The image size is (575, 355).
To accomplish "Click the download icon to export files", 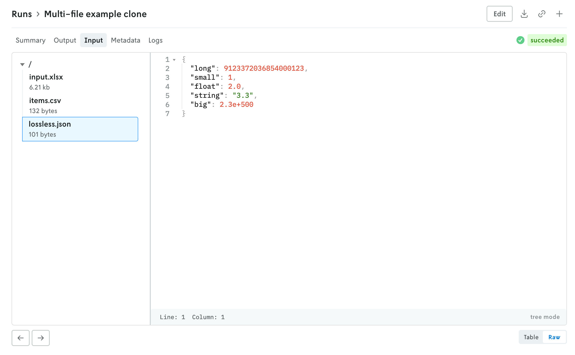I will [x=524, y=14].
